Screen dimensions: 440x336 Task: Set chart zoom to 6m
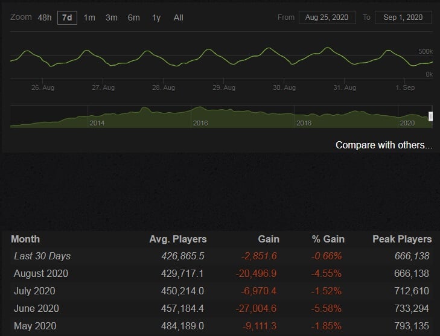pyautogui.click(x=133, y=17)
